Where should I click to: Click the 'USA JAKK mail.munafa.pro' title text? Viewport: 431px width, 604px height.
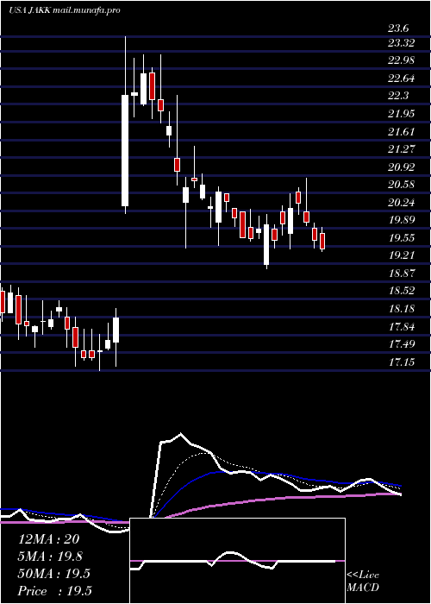click(x=65, y=10)
